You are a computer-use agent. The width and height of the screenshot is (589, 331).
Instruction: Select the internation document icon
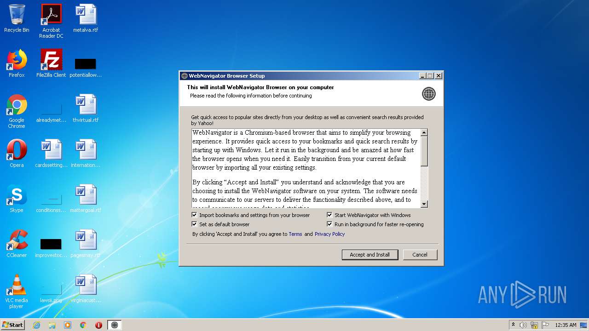click(x=86, y=154)
